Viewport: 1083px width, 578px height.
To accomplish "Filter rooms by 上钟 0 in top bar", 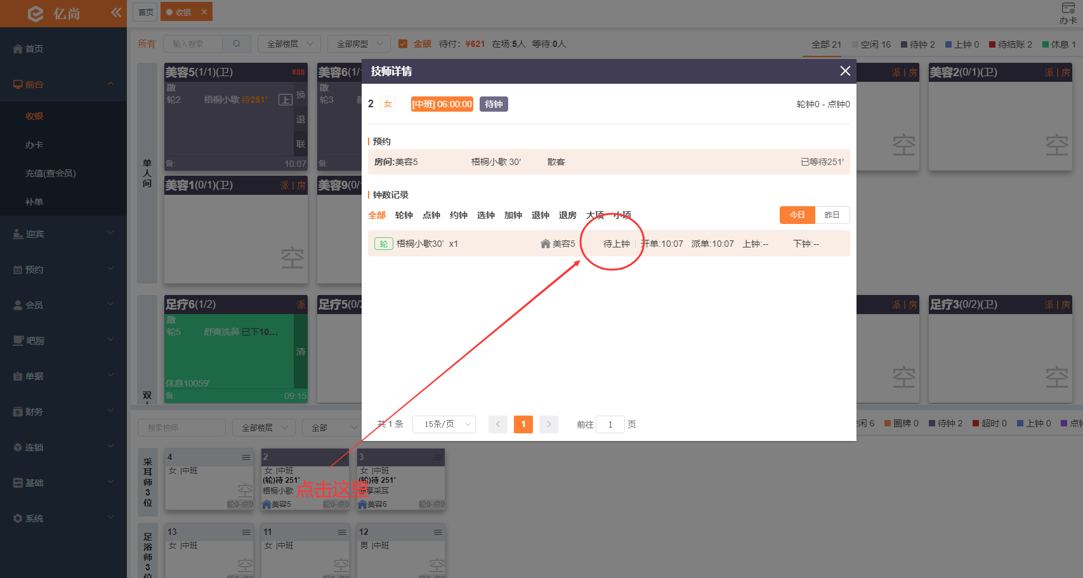I will coord(962,44).
